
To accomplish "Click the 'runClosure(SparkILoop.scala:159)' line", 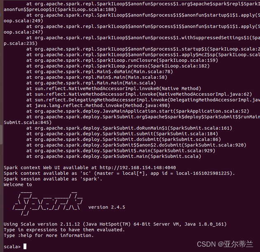I will [x=122, y=60].
